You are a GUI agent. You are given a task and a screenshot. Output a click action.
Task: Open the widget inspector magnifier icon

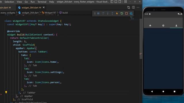click(x=131, y=13)
